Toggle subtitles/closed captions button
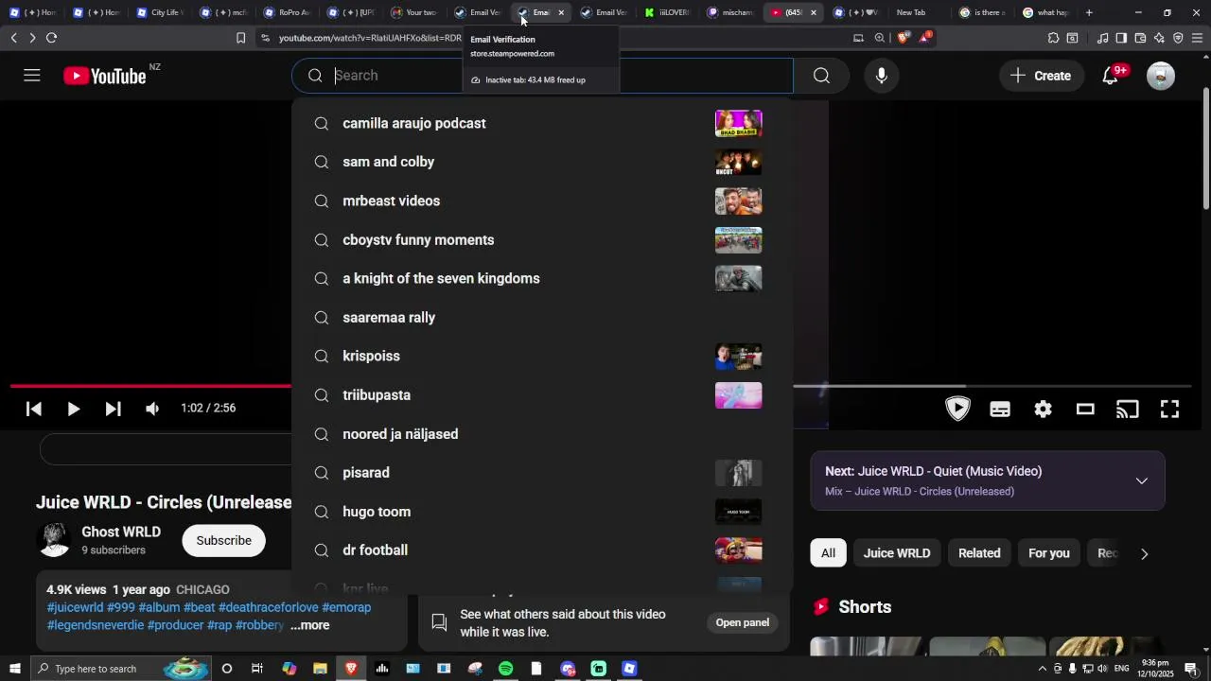 click(1000, 409)
